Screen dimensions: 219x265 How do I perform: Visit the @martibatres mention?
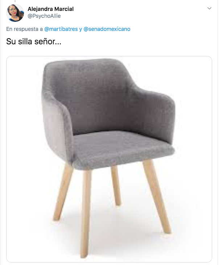[x=61, y=29]
